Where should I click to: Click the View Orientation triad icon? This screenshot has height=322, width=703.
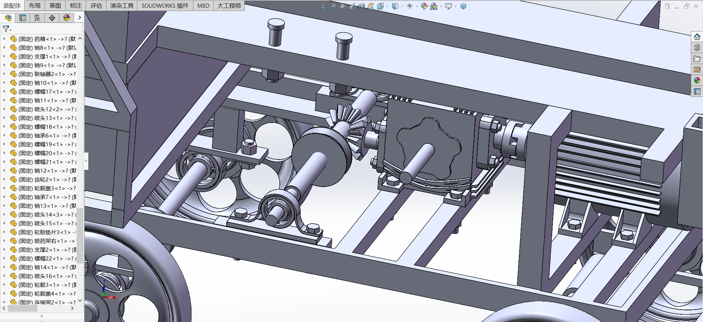point(323,6)
